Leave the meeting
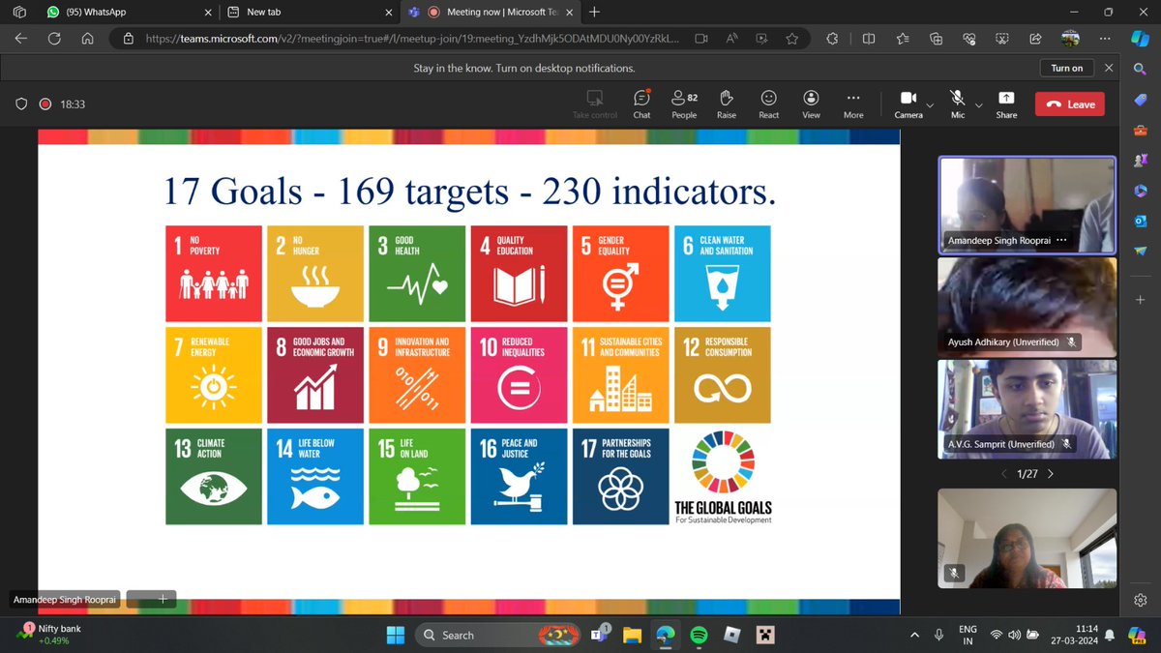 1069,104
